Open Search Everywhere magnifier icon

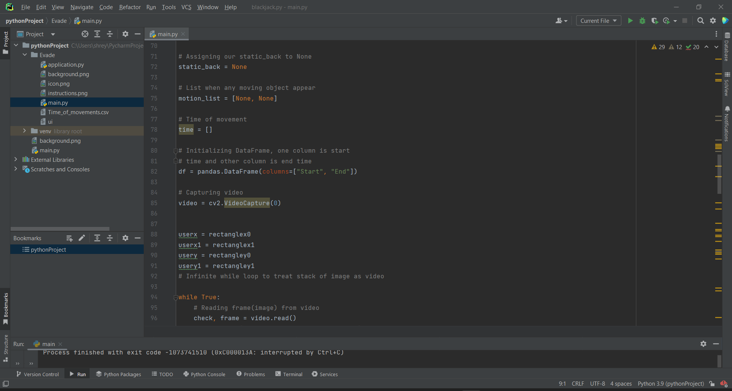[x=700, y=21]
